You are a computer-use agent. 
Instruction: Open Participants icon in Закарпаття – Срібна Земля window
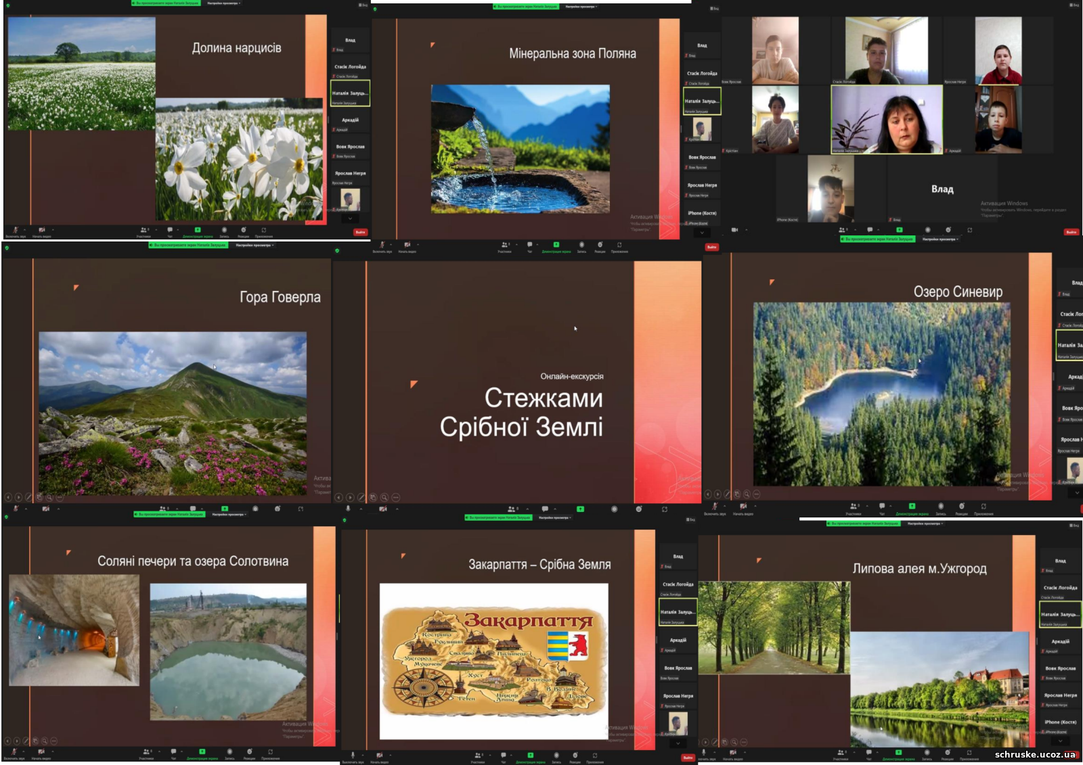479,755
